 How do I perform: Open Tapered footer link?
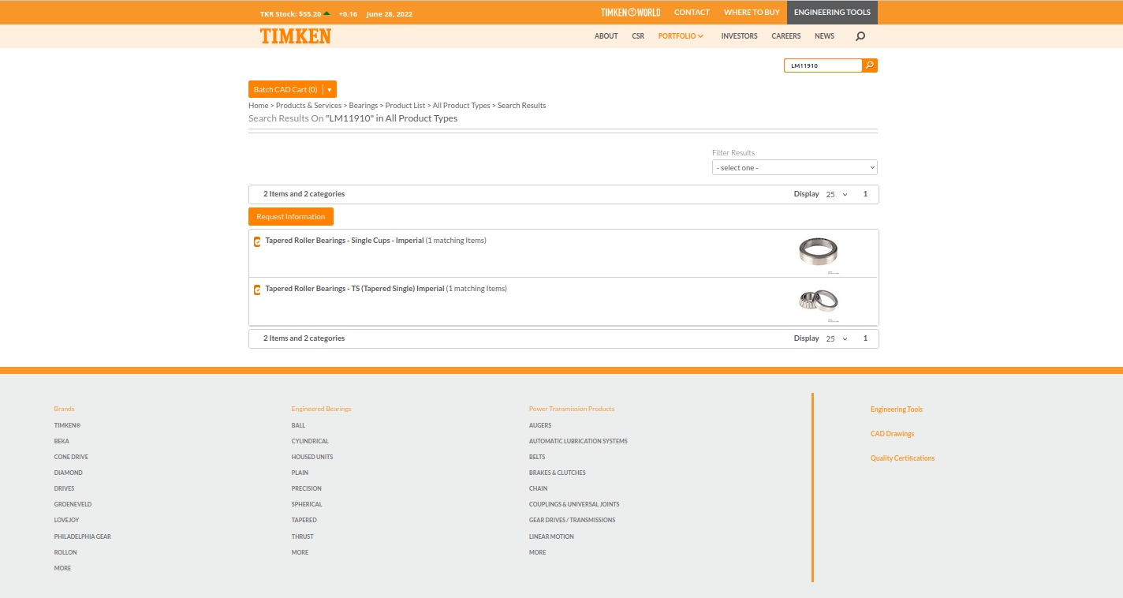point(304,520)
